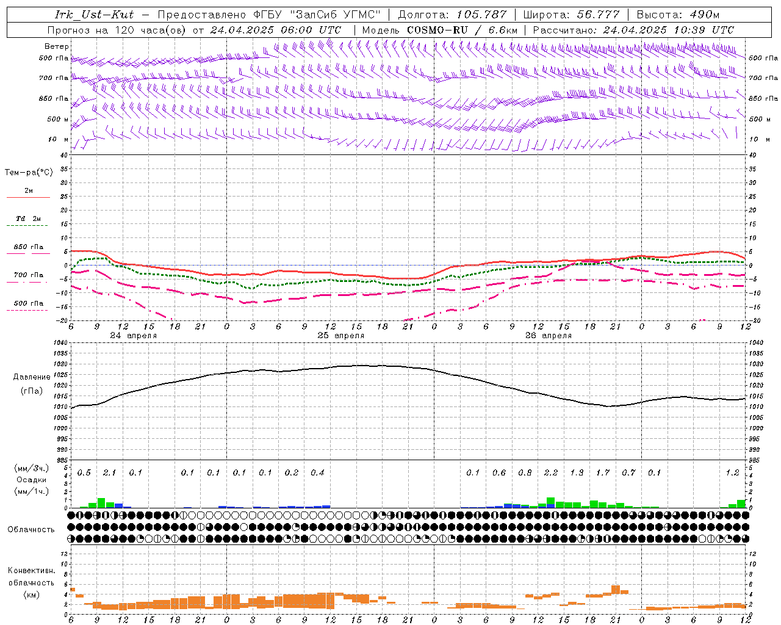781x625 pixels.
Task: Click the longitude value Долгота: 105.787
Action: (452, 15)
